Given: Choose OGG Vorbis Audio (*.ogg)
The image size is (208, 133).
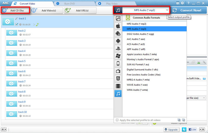Looking at the screenshot, I should coord(155,34).
